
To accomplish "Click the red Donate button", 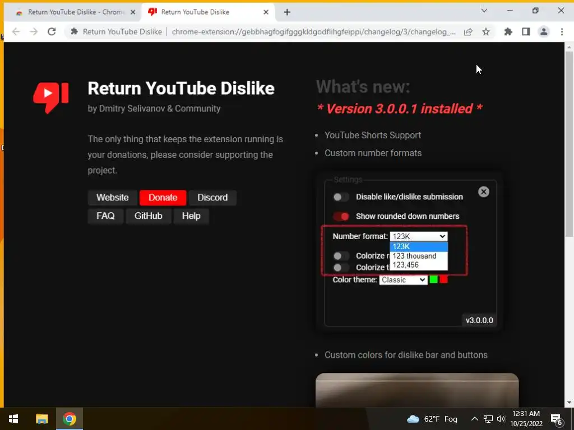I will [x=163, y=198].
